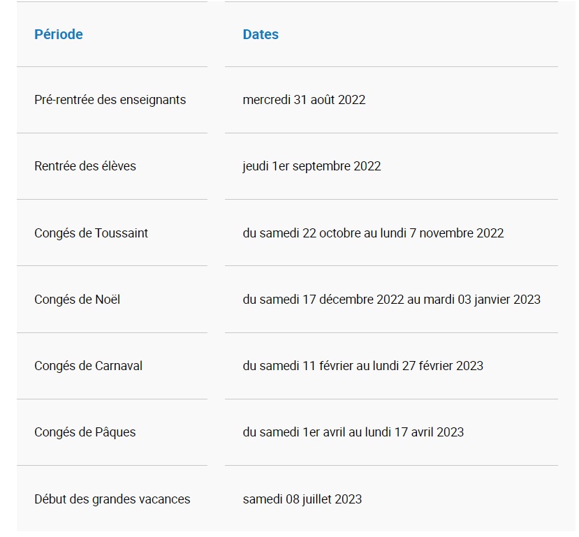
Task: Select the Toussaint dates 22 octobre to 7 novembre
Action: (x=373, y=233)
